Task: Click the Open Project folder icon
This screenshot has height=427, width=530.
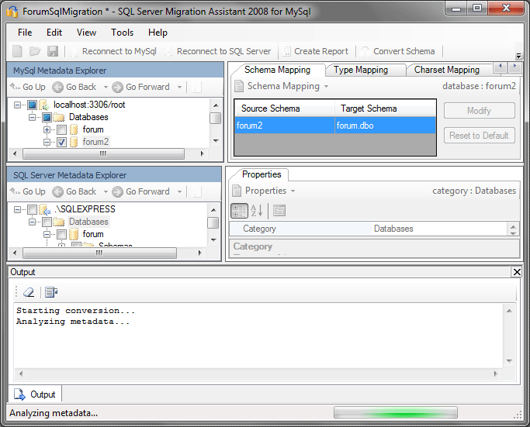Action: pos(35,51)
